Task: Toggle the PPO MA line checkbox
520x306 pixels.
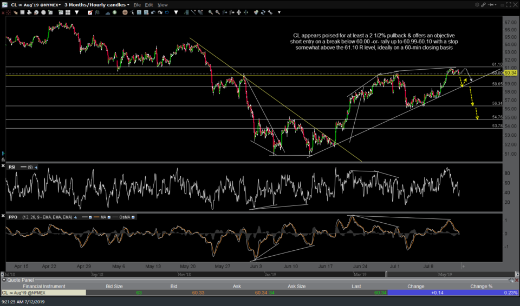Action: pos(109,217)
